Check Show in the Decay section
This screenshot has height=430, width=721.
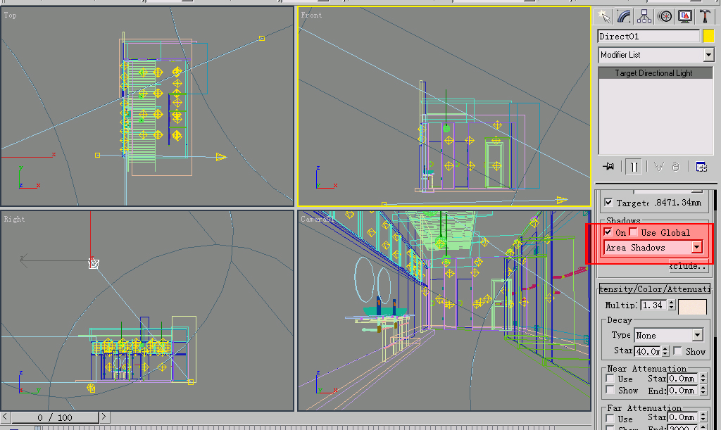[x=679, y=351]
